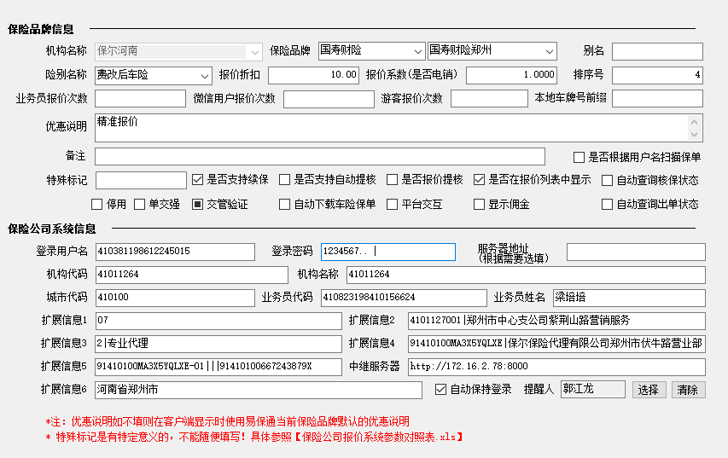The height and width of the screenshot is (458, 728).
Task: Click the 扩展信息5 field
Action: click(x=218, y=367)
